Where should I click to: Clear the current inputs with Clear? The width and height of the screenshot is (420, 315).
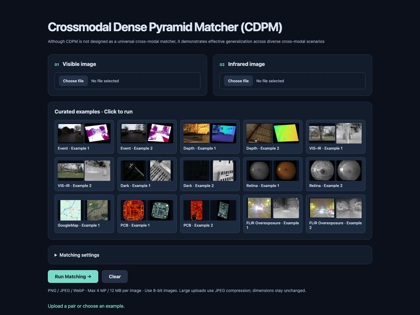click(x=115, y=276)
